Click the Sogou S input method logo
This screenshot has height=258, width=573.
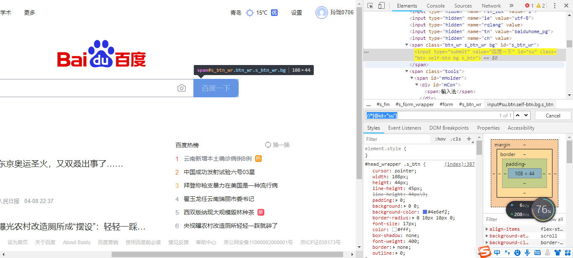click(486, 252)
